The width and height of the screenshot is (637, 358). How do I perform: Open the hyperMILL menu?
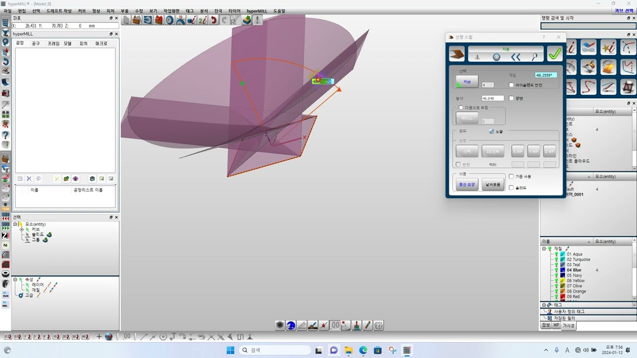tap(257, 11)
